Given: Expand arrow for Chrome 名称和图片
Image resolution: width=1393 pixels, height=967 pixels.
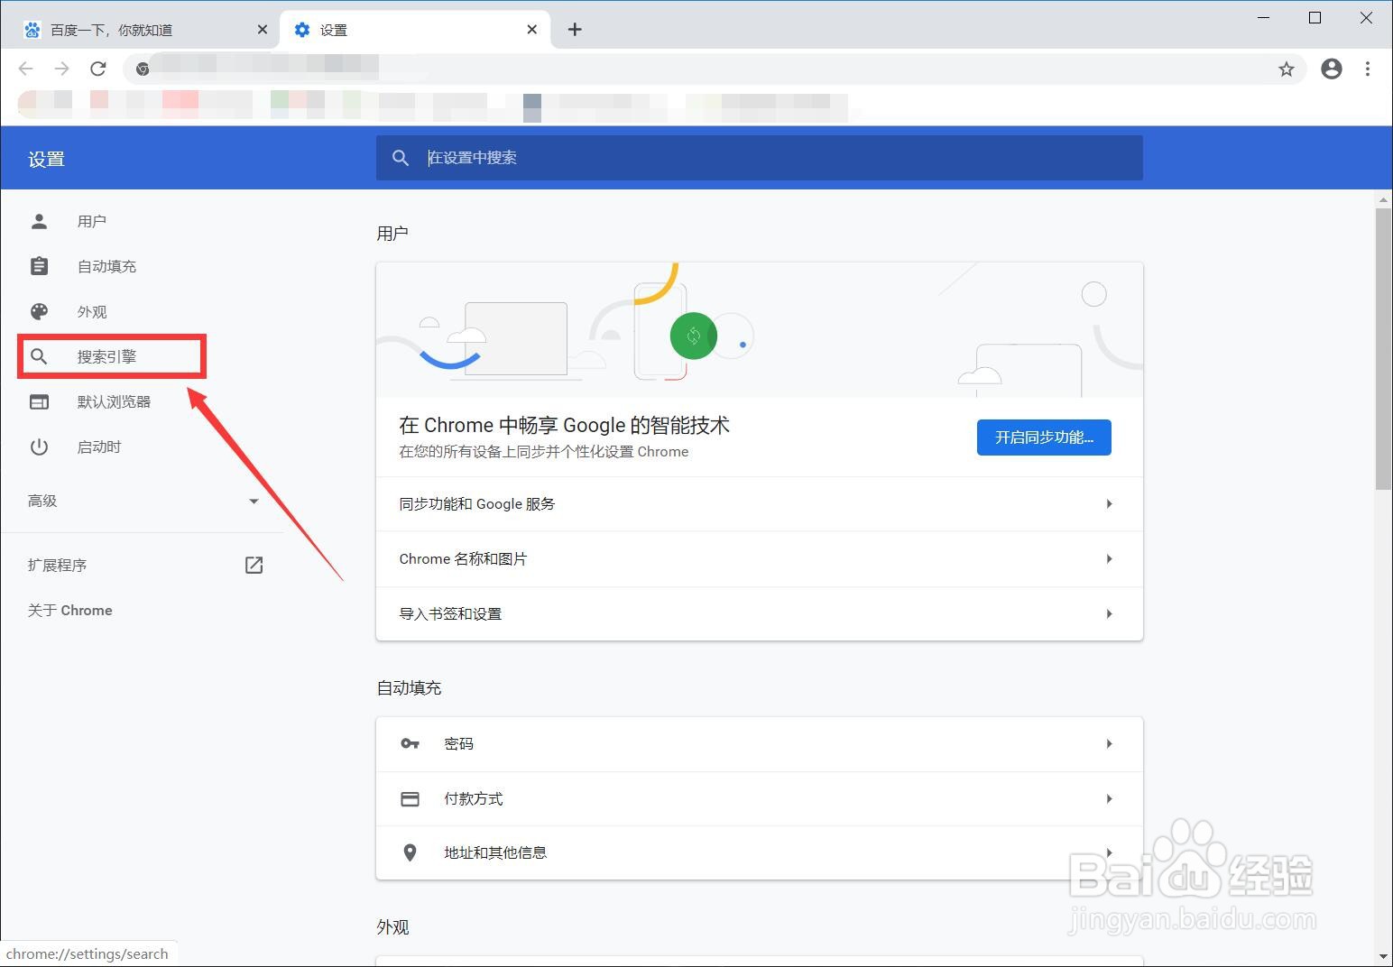Looking at the screenshot, I should tap(1110, 559).
